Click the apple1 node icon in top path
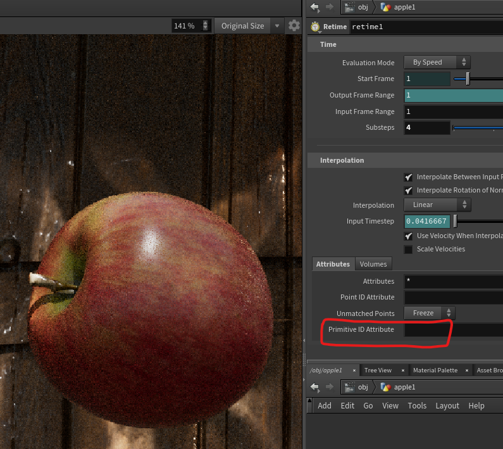 pos(385,7)
